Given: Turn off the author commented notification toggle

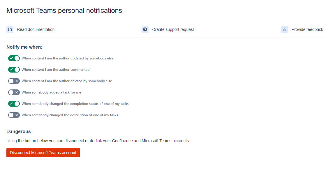Looking at the screenshot, I should point(14,70).
